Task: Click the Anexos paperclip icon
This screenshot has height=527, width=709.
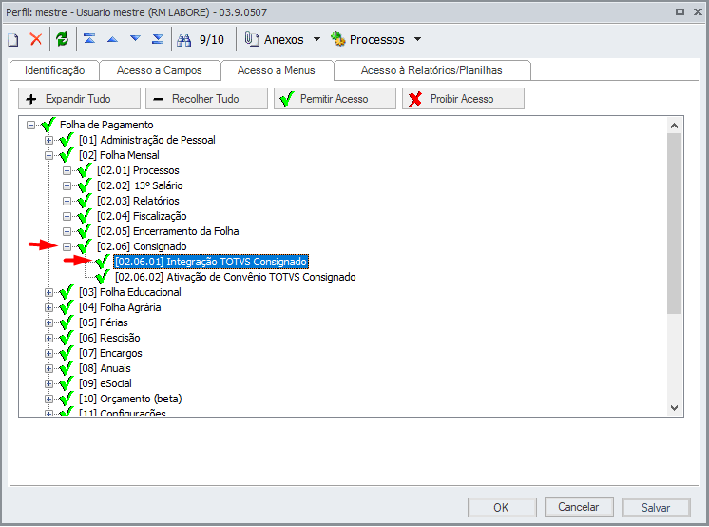Action: pyautogui.click(x=252, y=39)
